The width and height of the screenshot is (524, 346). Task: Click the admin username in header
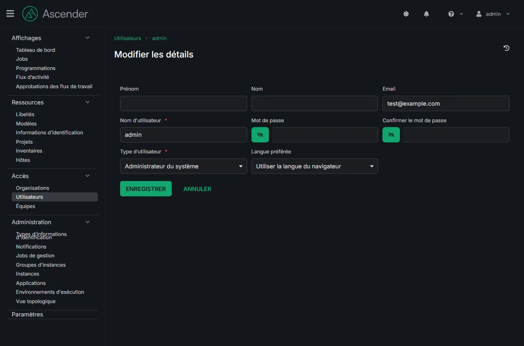click(493, 14)
